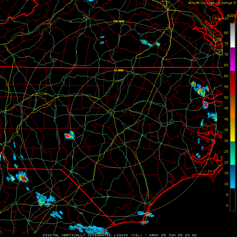Click the 100 NMI range ring label

pos(118,22)
